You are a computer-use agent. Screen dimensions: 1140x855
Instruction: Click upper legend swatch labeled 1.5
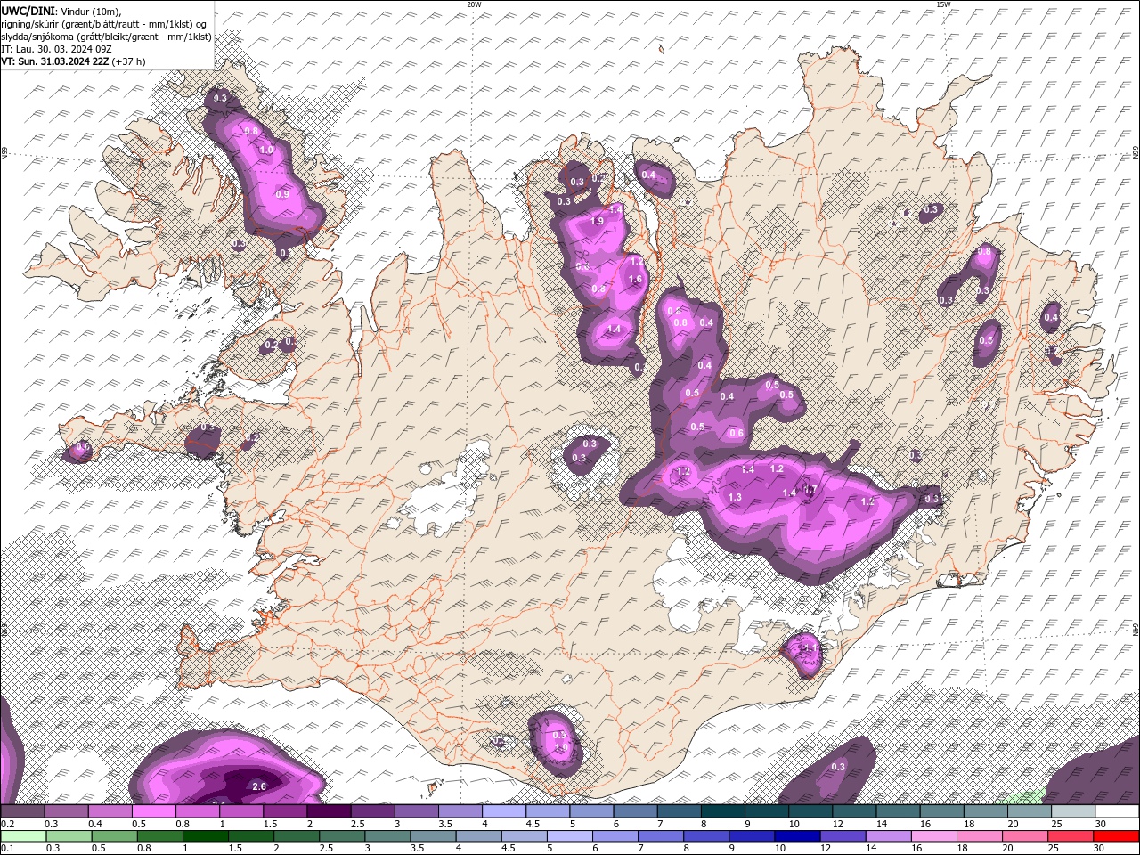[x=285, y=811]
